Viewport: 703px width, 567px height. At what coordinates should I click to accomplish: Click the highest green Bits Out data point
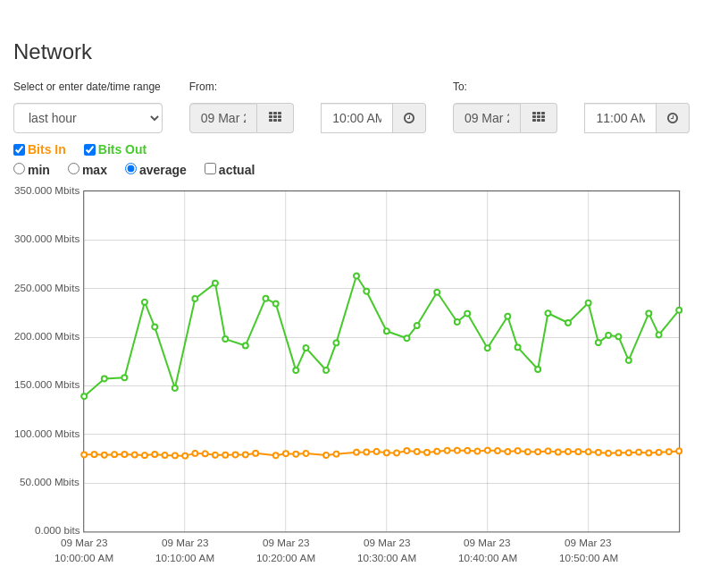point(356,276)
